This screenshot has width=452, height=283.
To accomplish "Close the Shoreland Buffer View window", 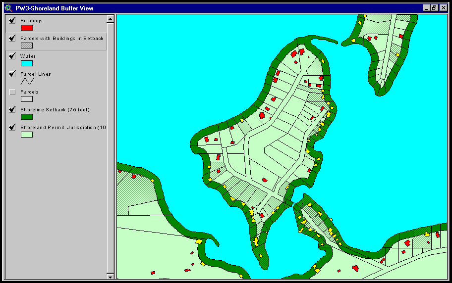I will 444,8.
